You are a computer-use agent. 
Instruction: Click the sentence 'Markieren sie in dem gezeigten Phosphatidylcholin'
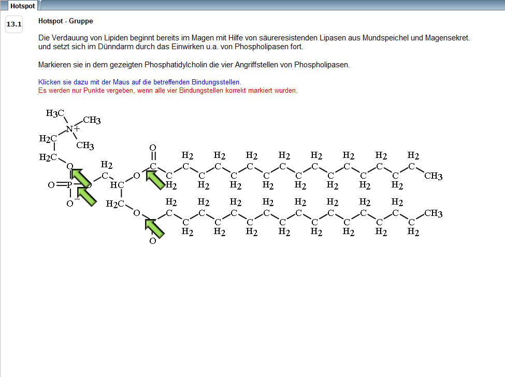tap(194, 65)
